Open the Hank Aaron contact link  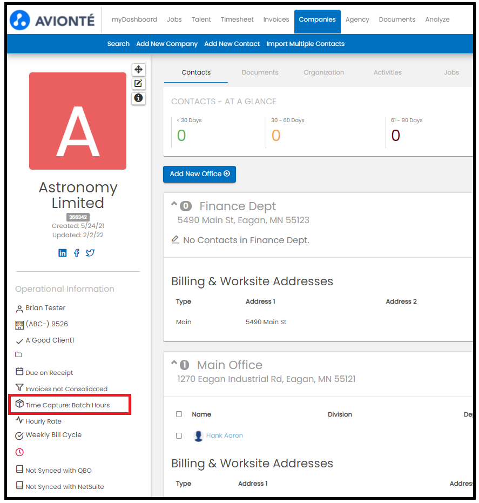point(225,435)
